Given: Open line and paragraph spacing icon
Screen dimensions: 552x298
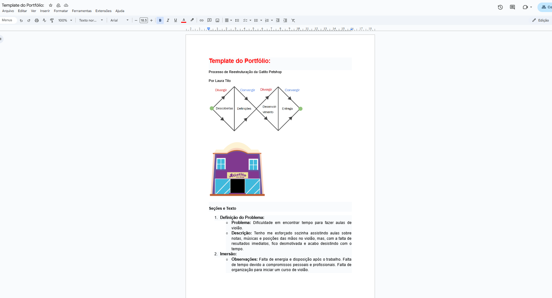Looking at the screenshot, I should 237,20.
